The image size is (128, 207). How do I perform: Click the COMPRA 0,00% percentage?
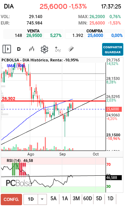[117, 36]
